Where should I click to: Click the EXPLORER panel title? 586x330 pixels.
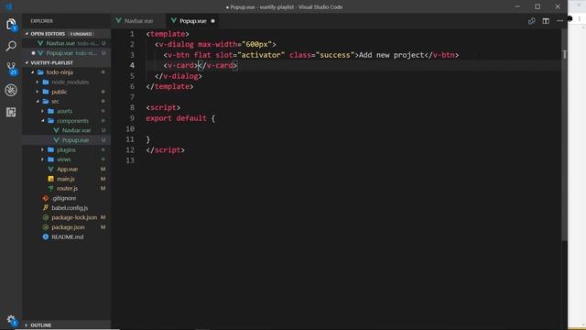tap(42, 21)
